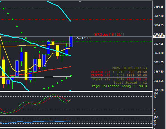This screenshot has width=166, height=129.
Task: Click the total profit value 138.10
Action: click(141, 79)
